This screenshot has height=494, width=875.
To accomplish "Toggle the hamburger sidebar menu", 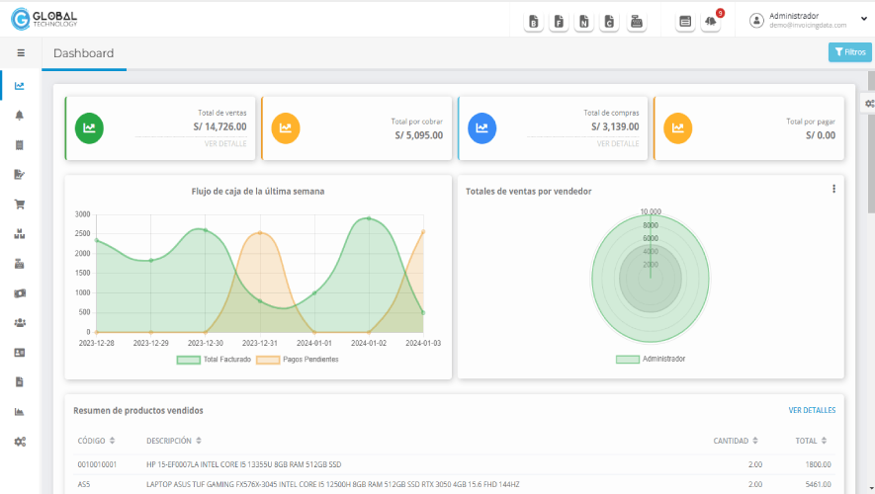I will click(21, 53).
